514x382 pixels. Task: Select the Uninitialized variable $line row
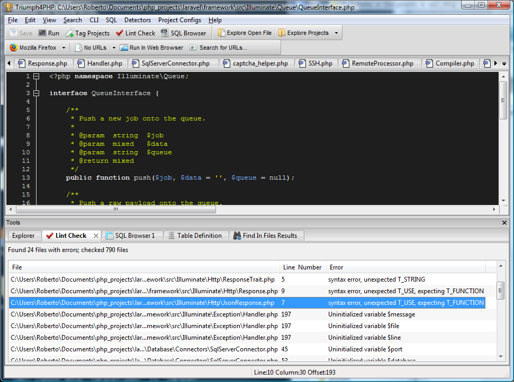click(247, 338)
